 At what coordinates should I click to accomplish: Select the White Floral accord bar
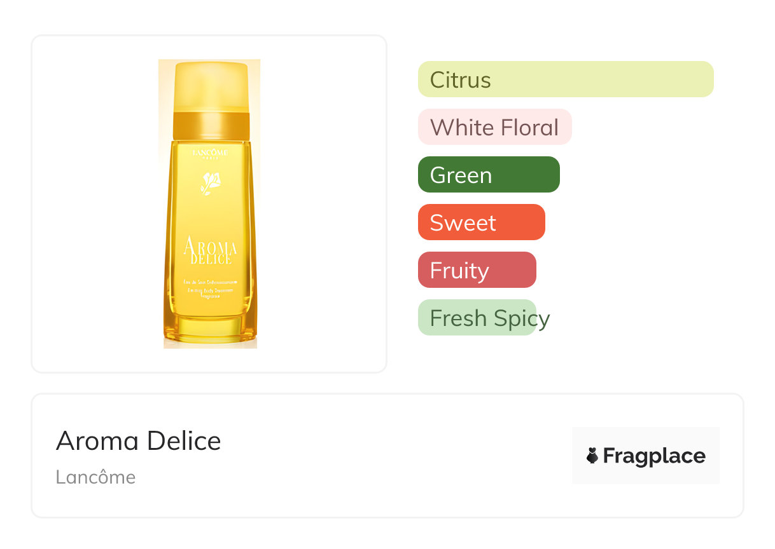tap(494, 127)
